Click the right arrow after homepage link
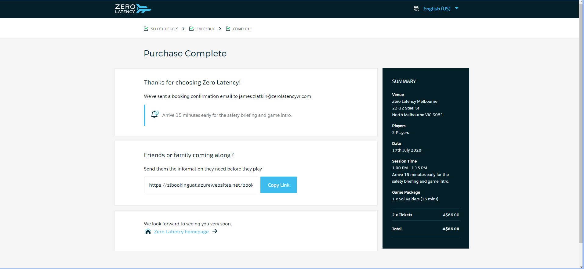The width and height of the screenshot is (584, 269). (x=215, y=231)
